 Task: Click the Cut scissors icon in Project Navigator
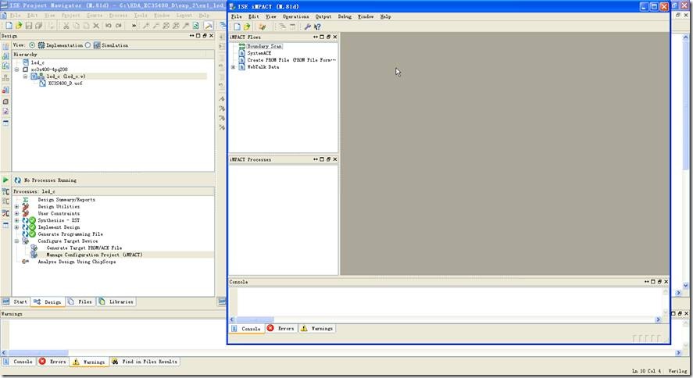[x=66, y=26]
